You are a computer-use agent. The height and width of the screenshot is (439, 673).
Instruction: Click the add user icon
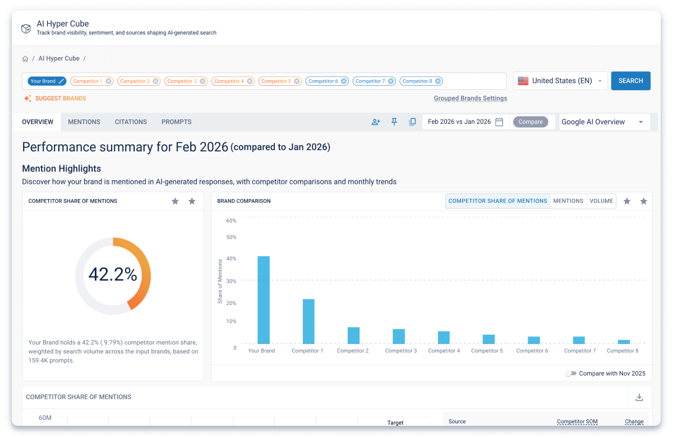pos(376,122)
